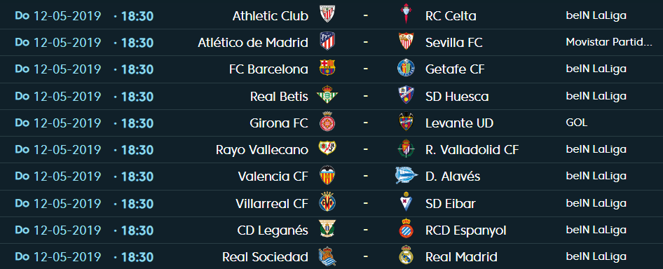Select the Rayo Vallecano team name
The image size is (663, 269).
[x=262, y=150]
